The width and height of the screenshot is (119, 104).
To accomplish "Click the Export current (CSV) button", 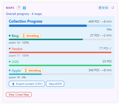I will [27, 84].
